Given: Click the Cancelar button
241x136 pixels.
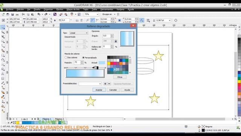Looking at the screenshot, I should pos(113,90).
